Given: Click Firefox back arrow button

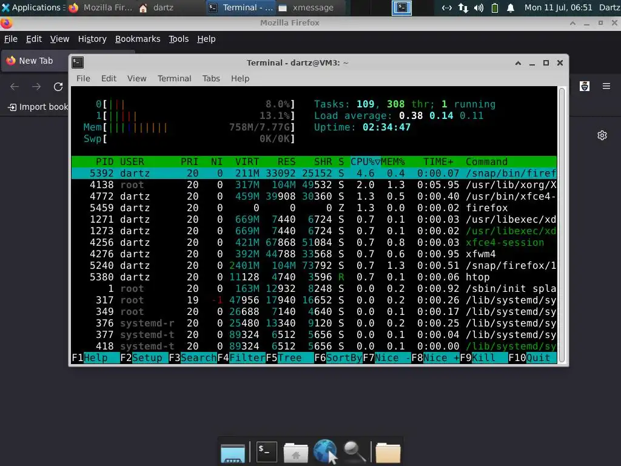Looking at the screenshot, I should pyautogui.click(x=15, y=86).
